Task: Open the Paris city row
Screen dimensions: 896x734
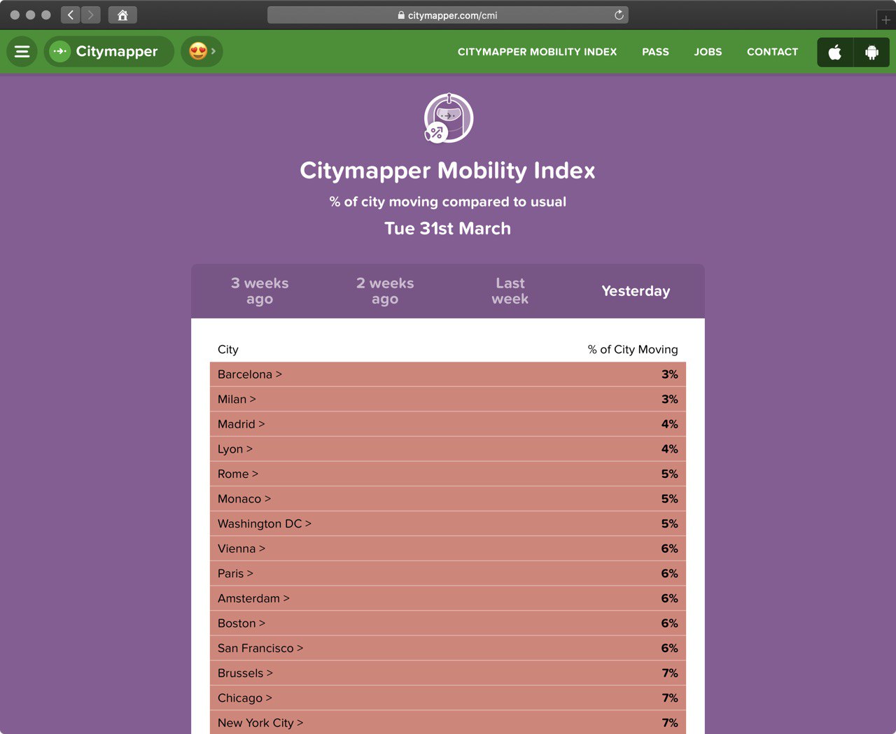Action: (448, 574)
